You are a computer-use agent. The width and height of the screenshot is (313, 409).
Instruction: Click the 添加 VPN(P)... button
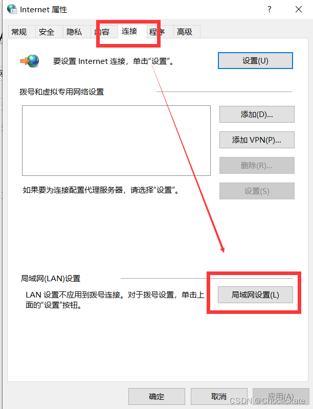[257, 140]
